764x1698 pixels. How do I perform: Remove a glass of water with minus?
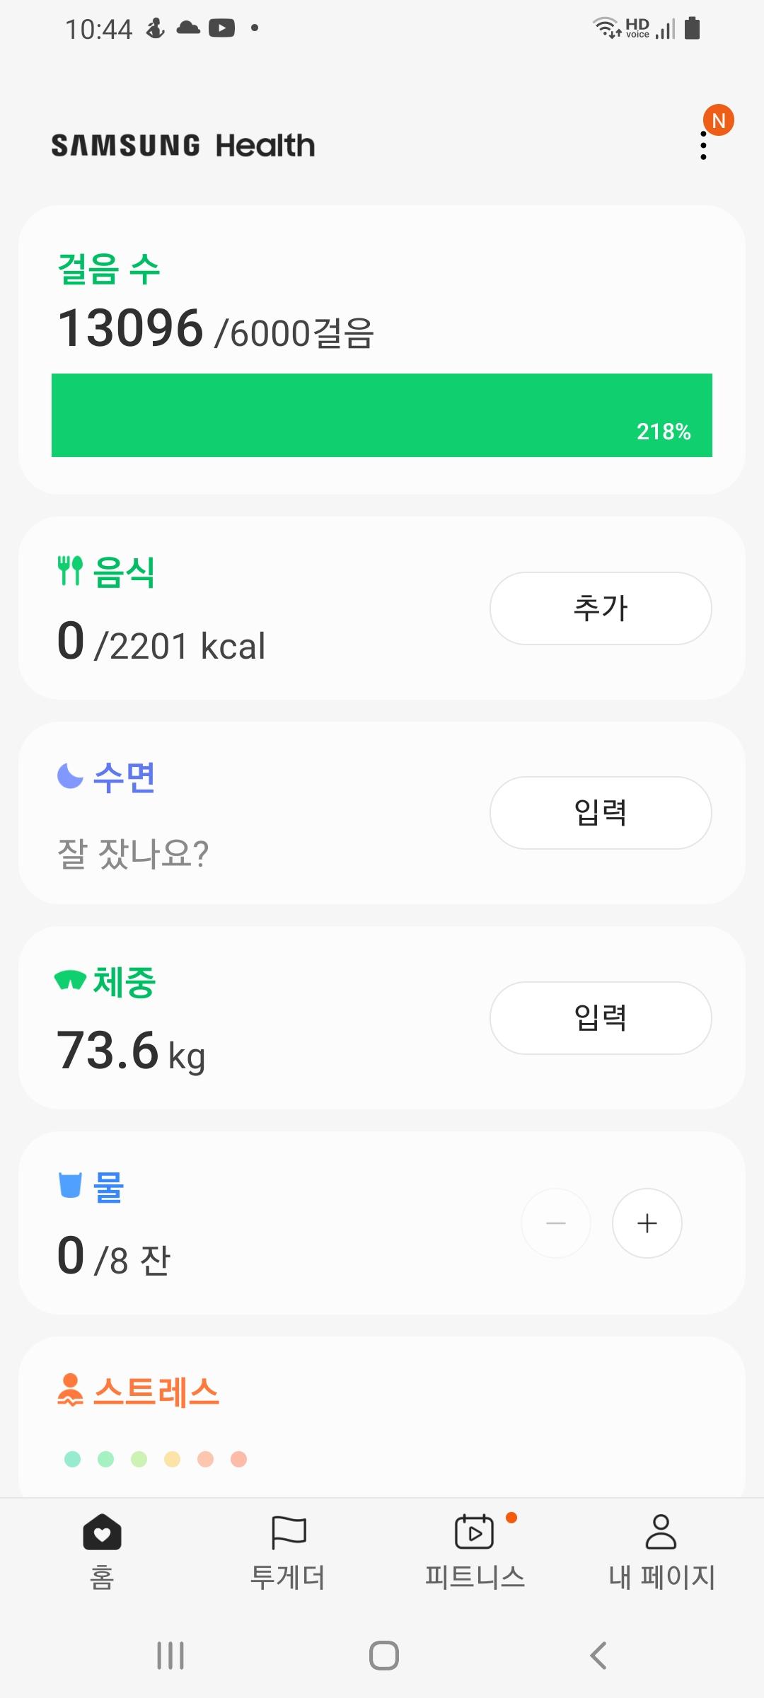[556, 1223]
